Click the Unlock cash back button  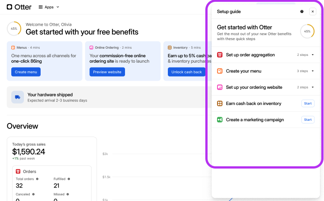click(186, 72)
